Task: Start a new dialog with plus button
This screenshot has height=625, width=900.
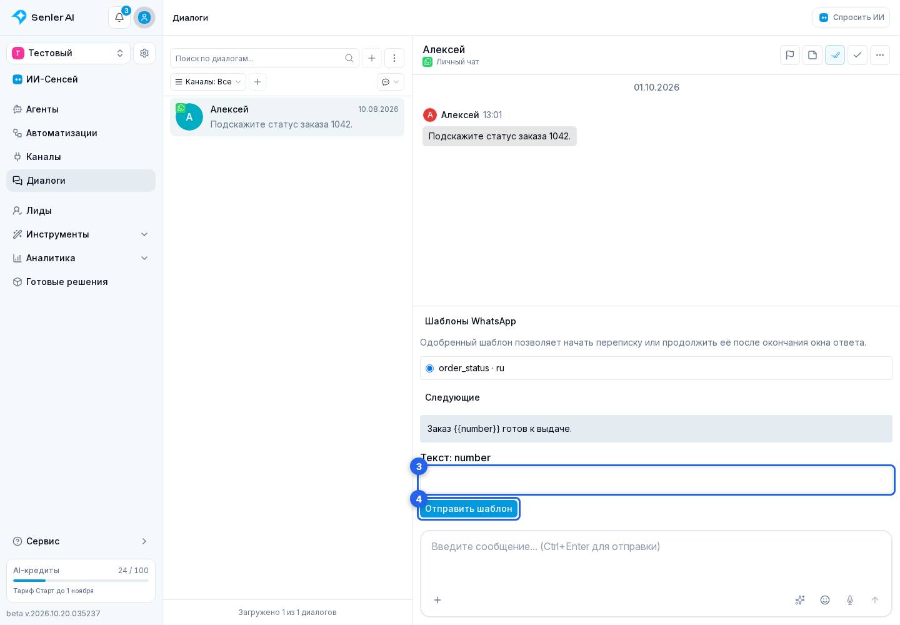Action: [372, 58]
